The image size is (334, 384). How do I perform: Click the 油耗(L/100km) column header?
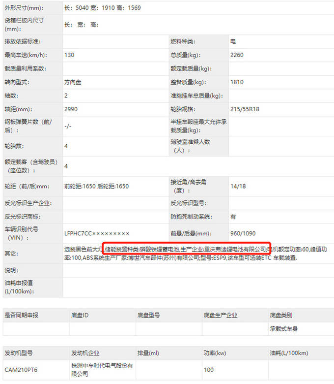coord(289,353)
